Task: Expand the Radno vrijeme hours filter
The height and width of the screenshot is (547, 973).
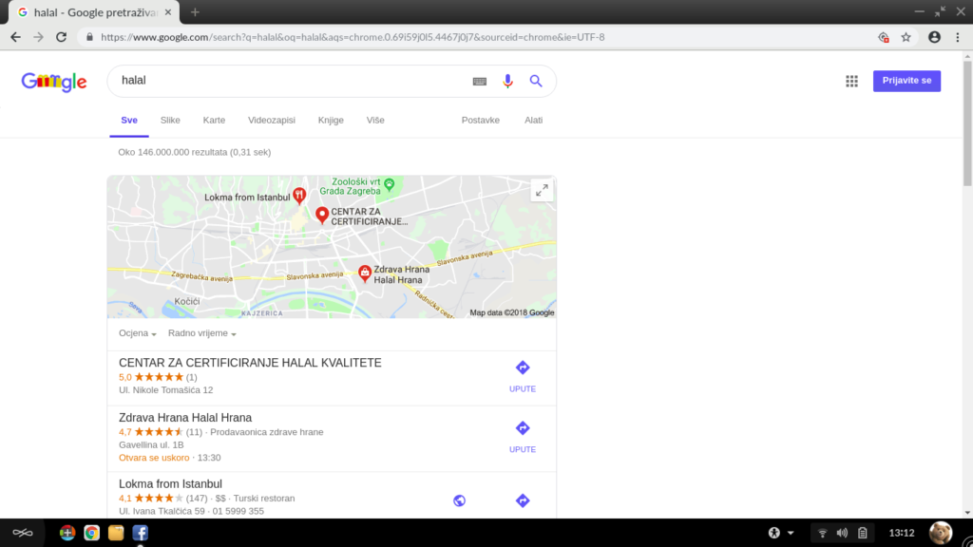Action: tap(201, 333)
